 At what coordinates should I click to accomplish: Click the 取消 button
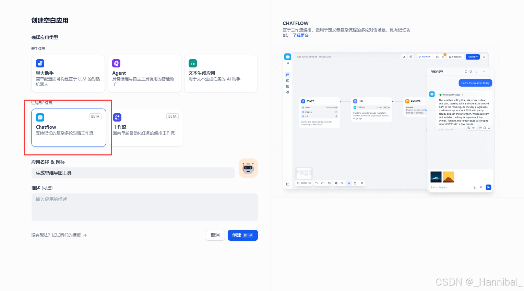215,235
